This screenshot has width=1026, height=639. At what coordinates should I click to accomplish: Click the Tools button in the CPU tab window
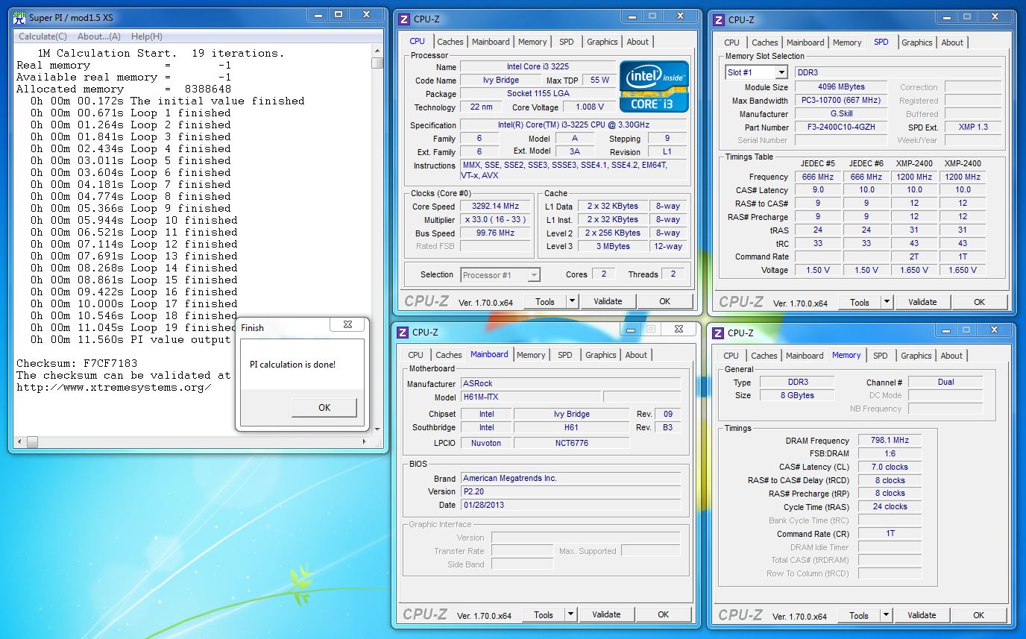tap(545, 301)
